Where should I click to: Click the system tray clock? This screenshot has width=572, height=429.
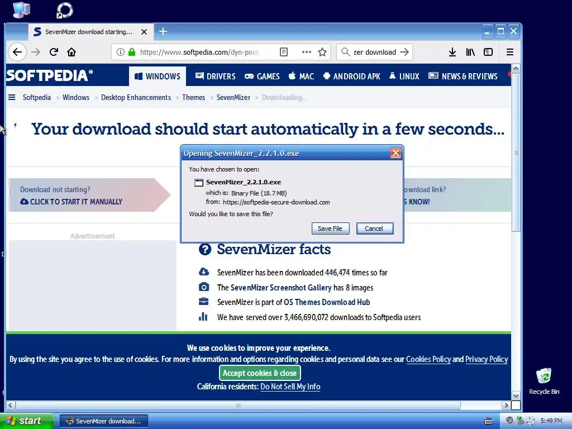point(551,421)
